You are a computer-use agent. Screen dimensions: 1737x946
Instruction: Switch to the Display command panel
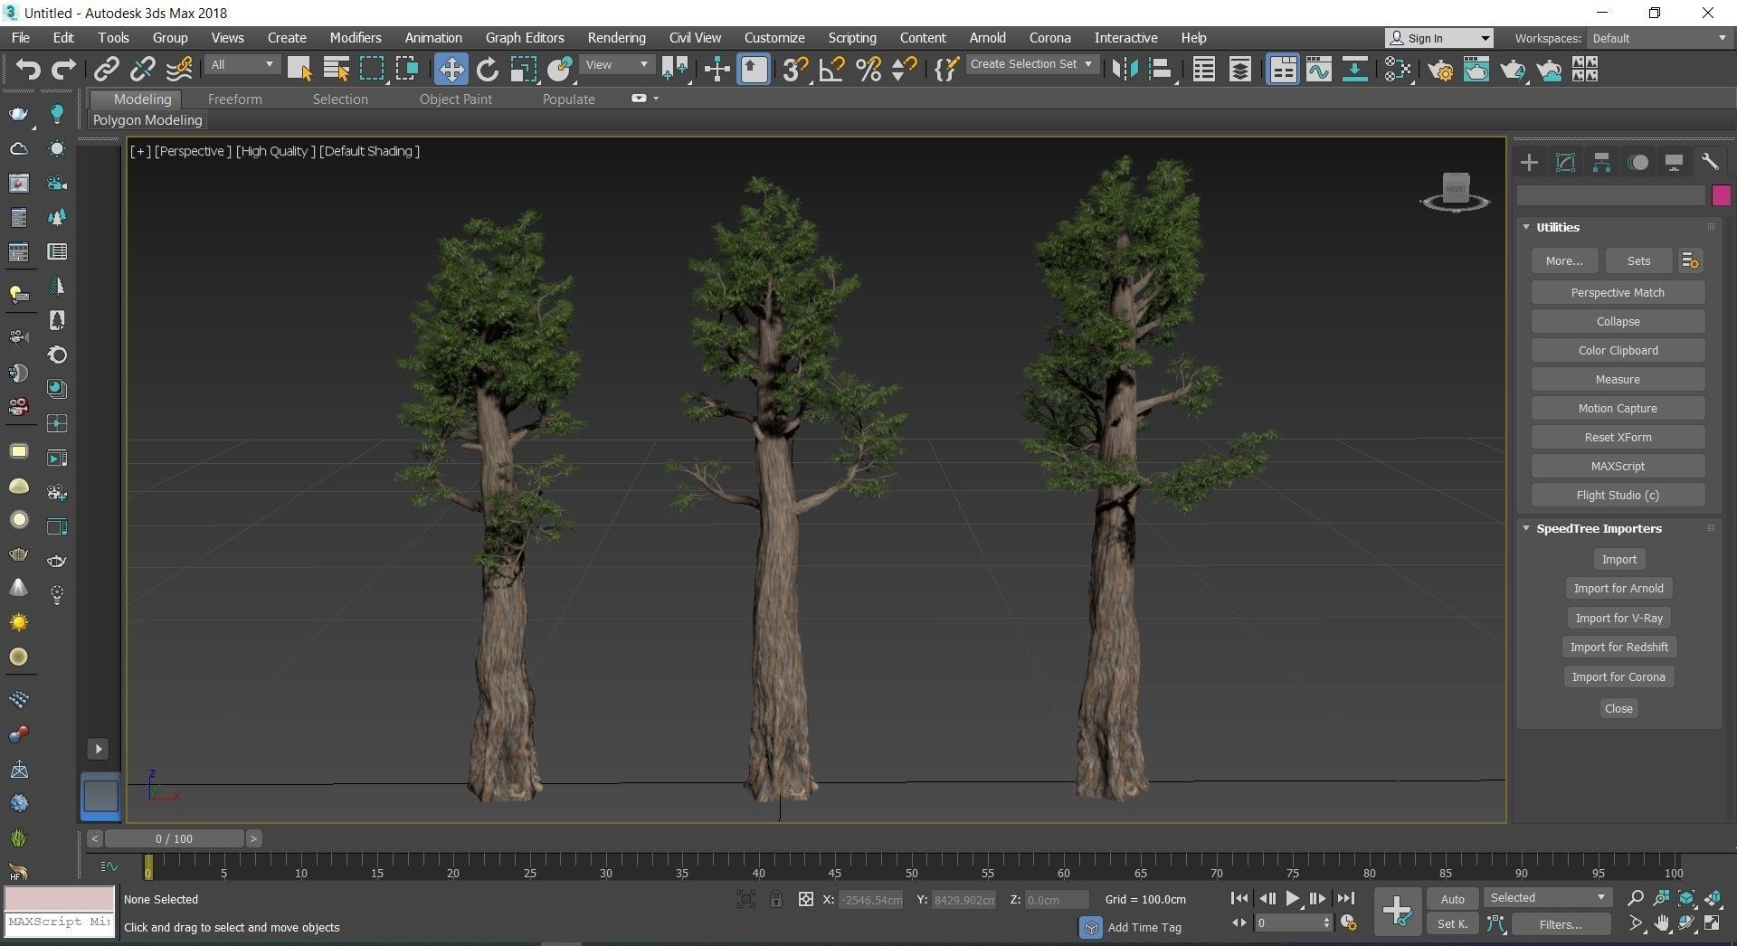tap(1674, 162)
